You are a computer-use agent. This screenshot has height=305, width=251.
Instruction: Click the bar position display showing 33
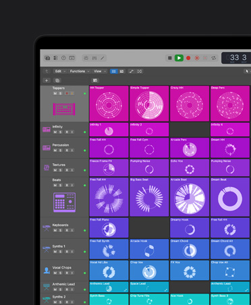[235, 57]
